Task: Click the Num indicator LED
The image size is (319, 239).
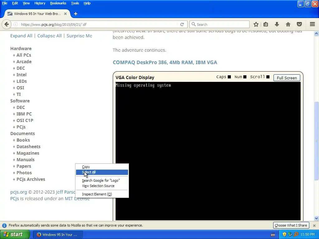Action: point(245,77)
